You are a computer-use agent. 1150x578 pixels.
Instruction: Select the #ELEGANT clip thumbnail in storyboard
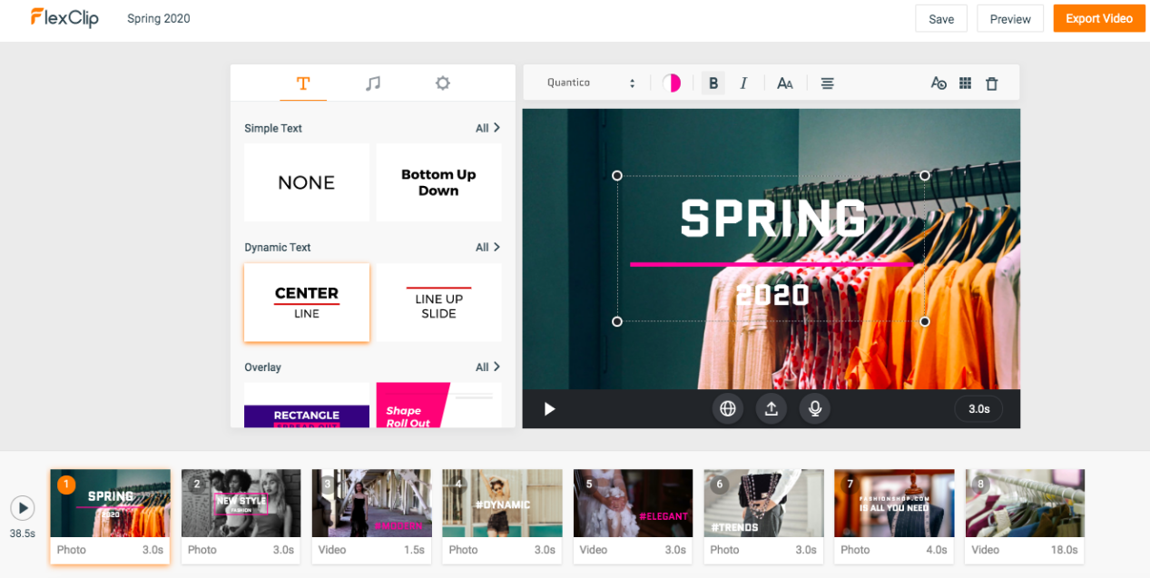click(633, 504)
